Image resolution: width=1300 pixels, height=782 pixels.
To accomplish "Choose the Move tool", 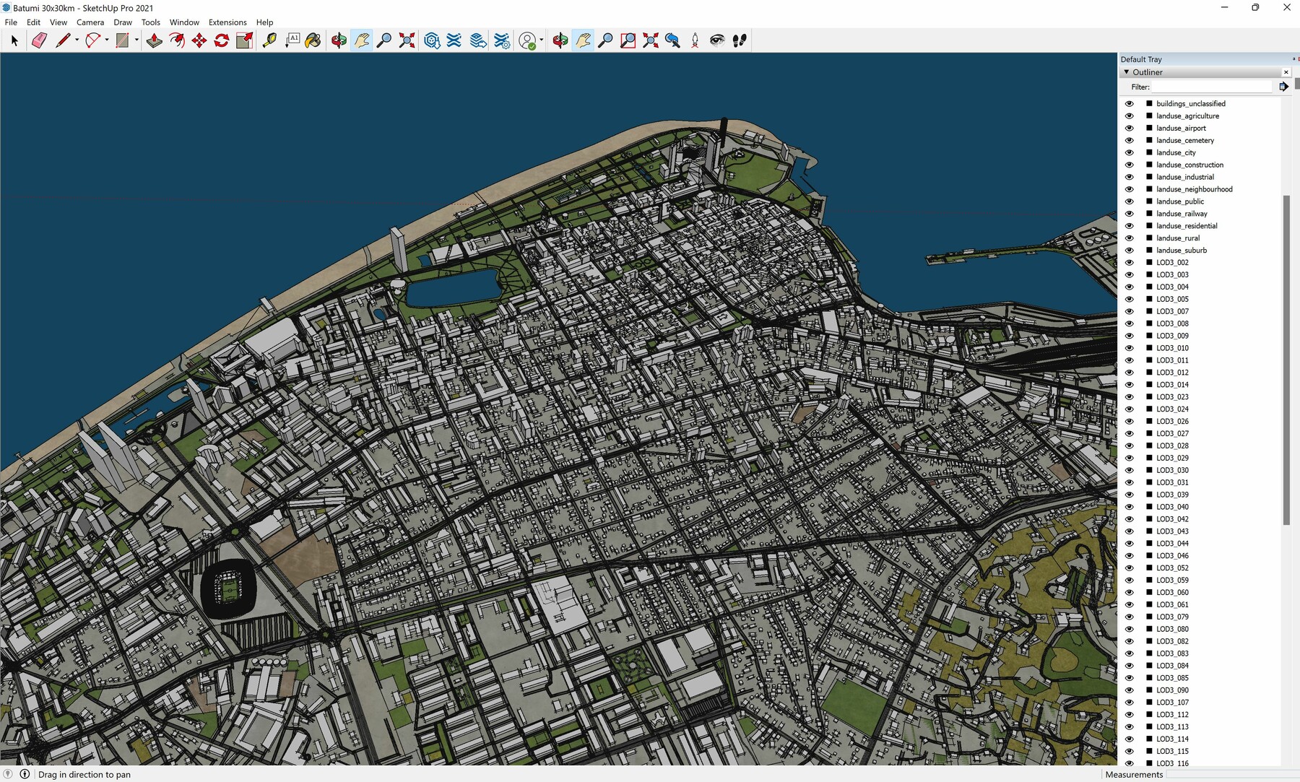I will 199,40.
